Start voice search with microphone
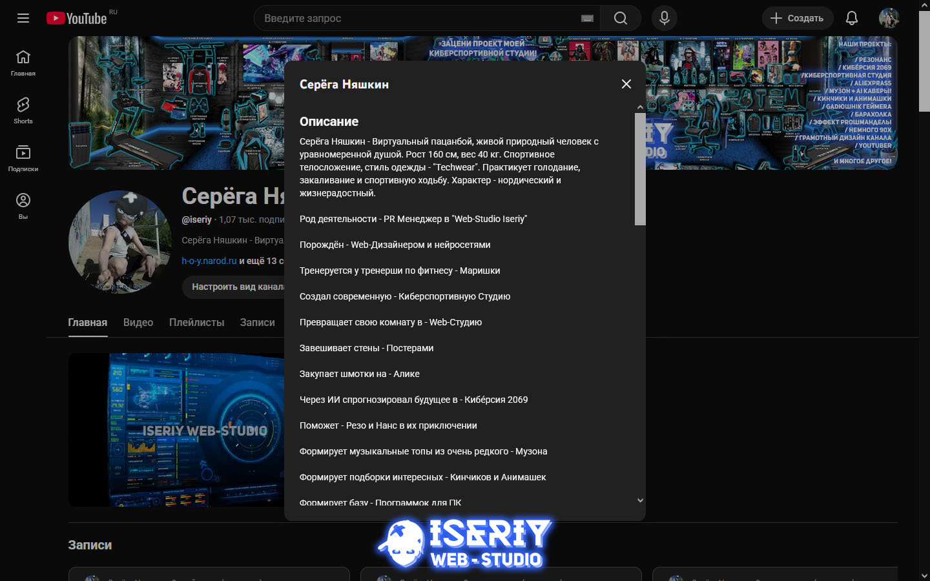This screenshot has width=930, height=581. click(x=664, y=18)
